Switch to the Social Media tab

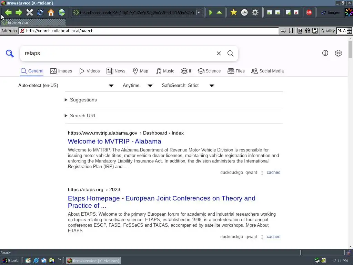(x=268, y=71)
